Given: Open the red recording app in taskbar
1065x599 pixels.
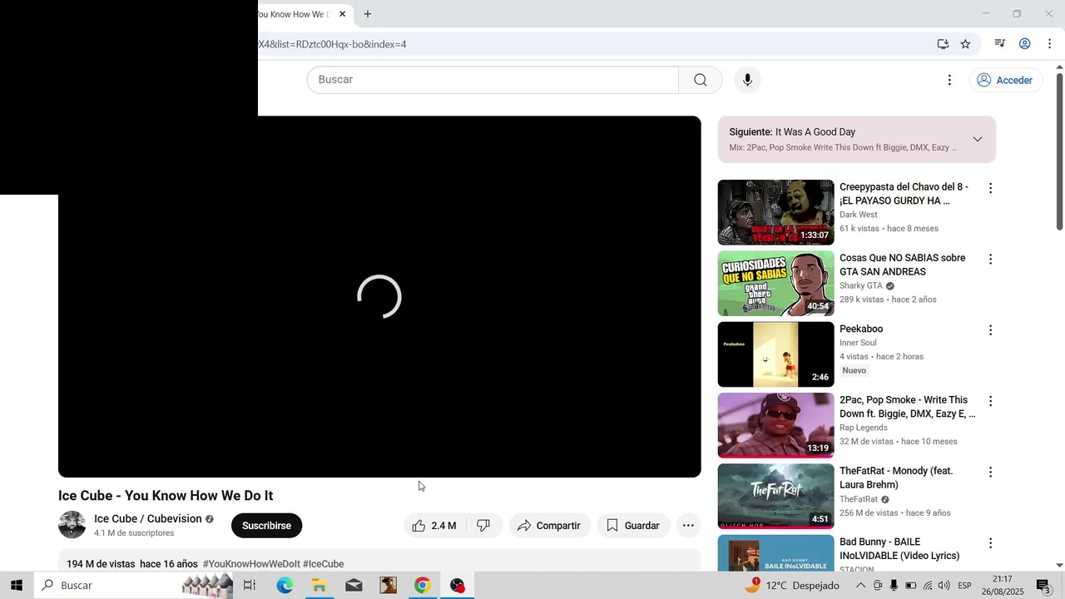Looking at the screenshot, I should coord(457,586).
